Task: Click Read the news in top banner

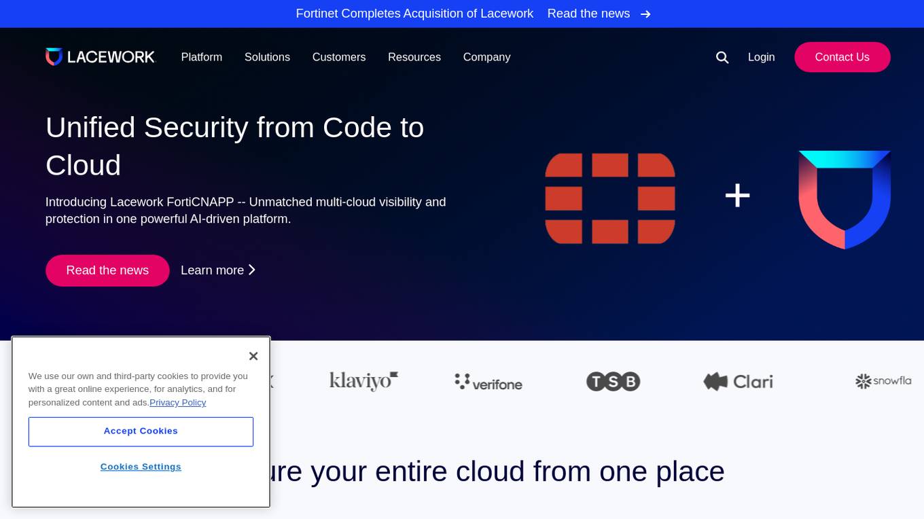Action: pyautogui.click(x=588, y=14)
